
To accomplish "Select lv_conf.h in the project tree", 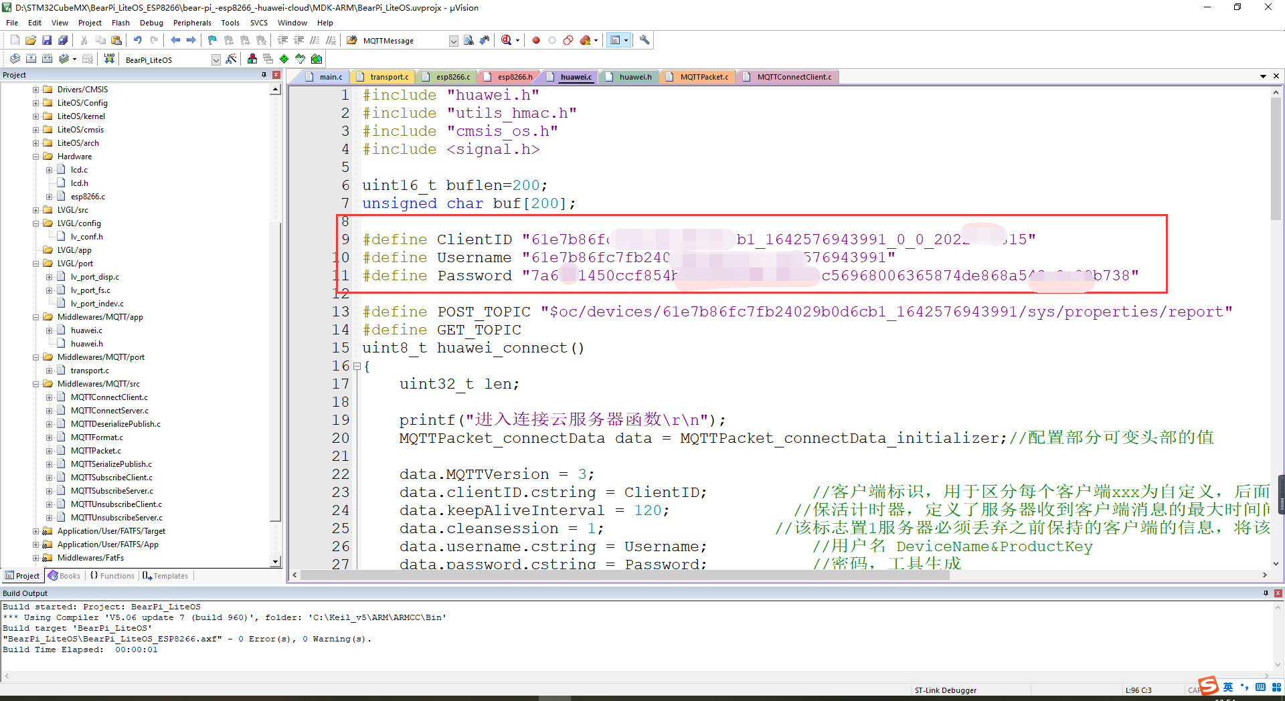I will 86,237.
